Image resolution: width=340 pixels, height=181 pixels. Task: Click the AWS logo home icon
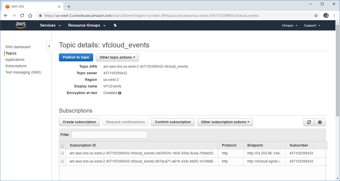click(21, 25)
